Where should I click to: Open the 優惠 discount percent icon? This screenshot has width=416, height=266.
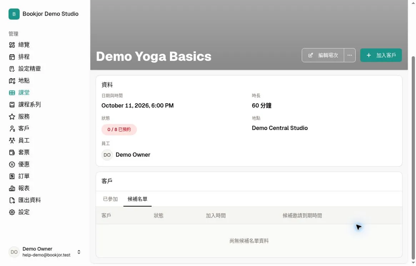pyautogui.click(x=12, y=165)
